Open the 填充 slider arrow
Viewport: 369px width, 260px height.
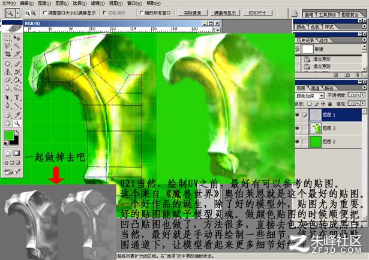pyautogui.click(x=363, y=104)
